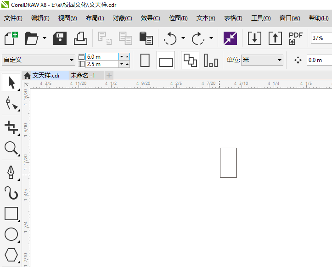Edit the page height 2.5 m field
The width and height of the screenshot is (332, 267).
[x=102, y=64]
